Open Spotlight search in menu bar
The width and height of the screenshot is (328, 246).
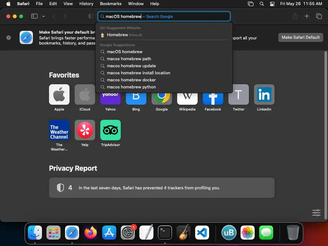pyautogui.click(x=261, y=4)
